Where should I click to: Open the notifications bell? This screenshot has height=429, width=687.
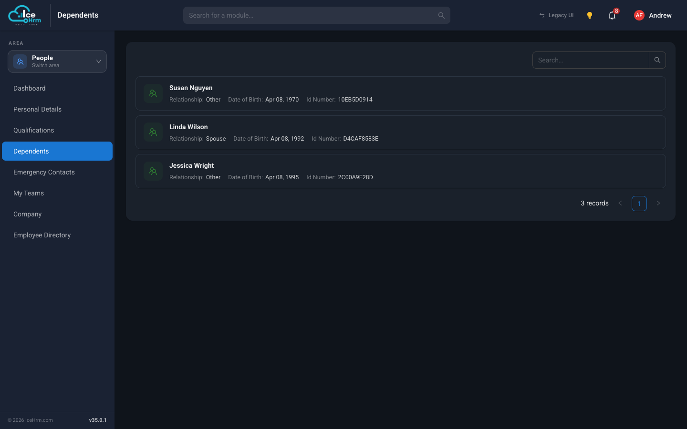click(612, 15)
